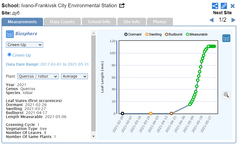The width and height of the screenshot is (239, 147).
Task: Expand the Average dropdown
Action: pos(74,76)
